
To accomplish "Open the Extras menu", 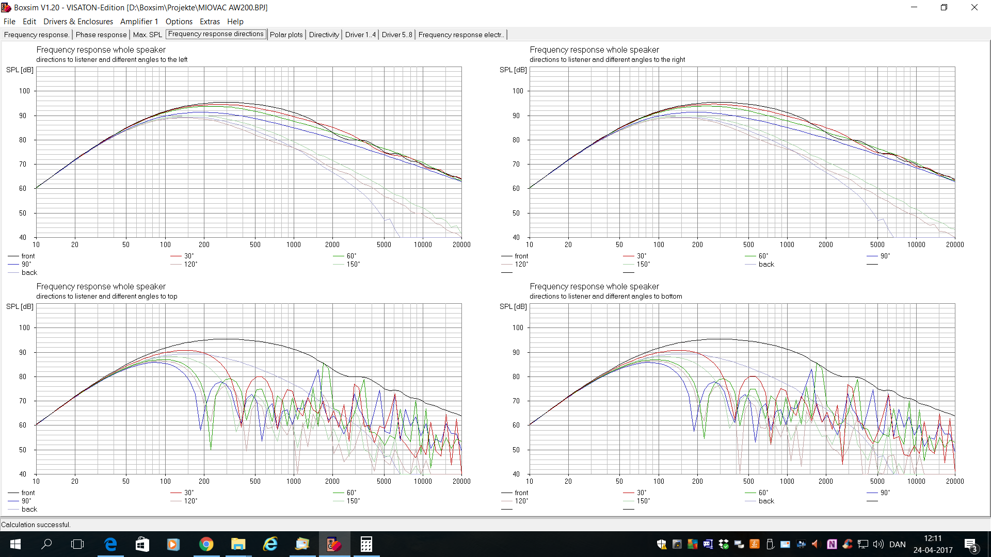I will [x=210, y=21].
